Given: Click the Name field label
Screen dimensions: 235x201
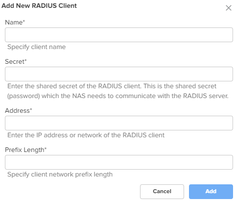Looking at the screenshot, I should click(x=15, y=23).
